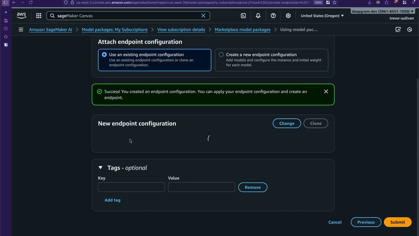The image size is (419, 236).
Task: Clear the console search box text
Action: click(x=203, y=15)
